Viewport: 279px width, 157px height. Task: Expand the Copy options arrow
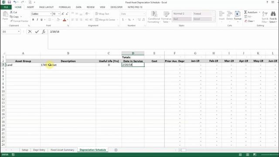pyautogui.click(x=21, y=17)
